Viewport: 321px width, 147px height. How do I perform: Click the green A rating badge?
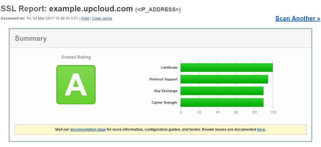coord(76,85)
